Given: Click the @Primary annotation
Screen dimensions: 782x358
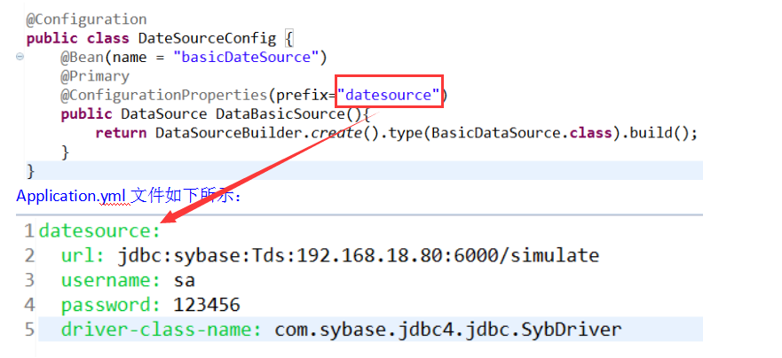Looking at the screenshot, I should (x=95, y=76).
